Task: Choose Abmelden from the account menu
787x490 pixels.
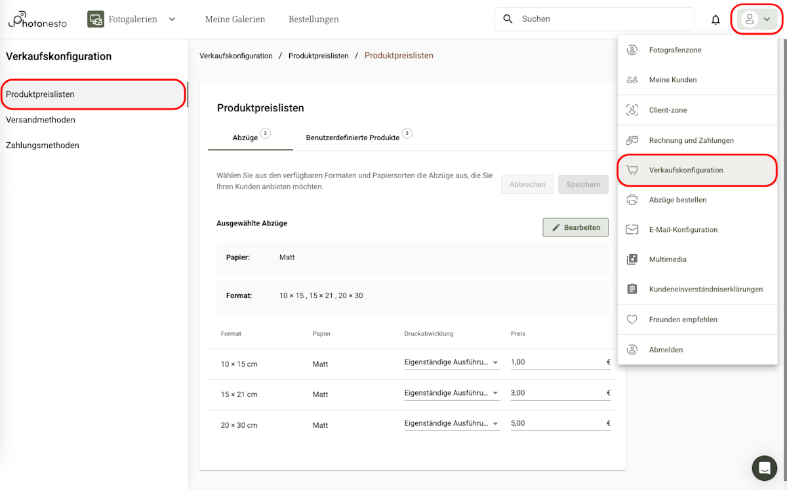Action: (666, 350)
